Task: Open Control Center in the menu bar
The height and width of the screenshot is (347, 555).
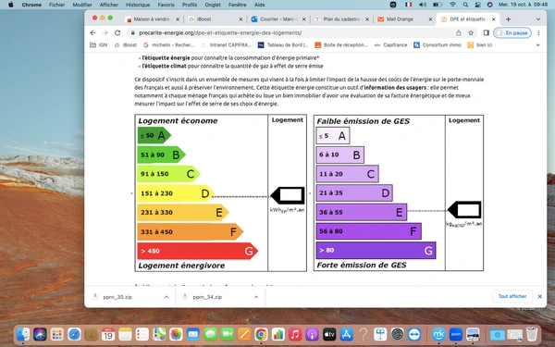Action: [478, 5]
